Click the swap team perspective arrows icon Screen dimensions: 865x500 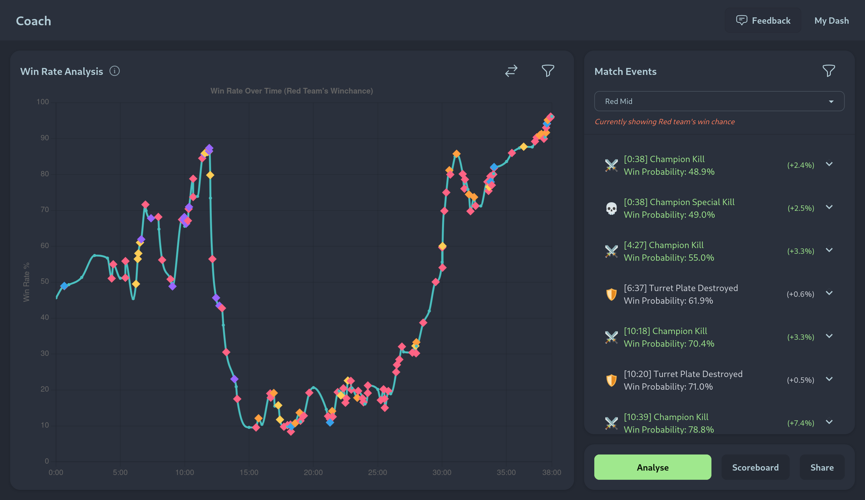coord(511,71)
